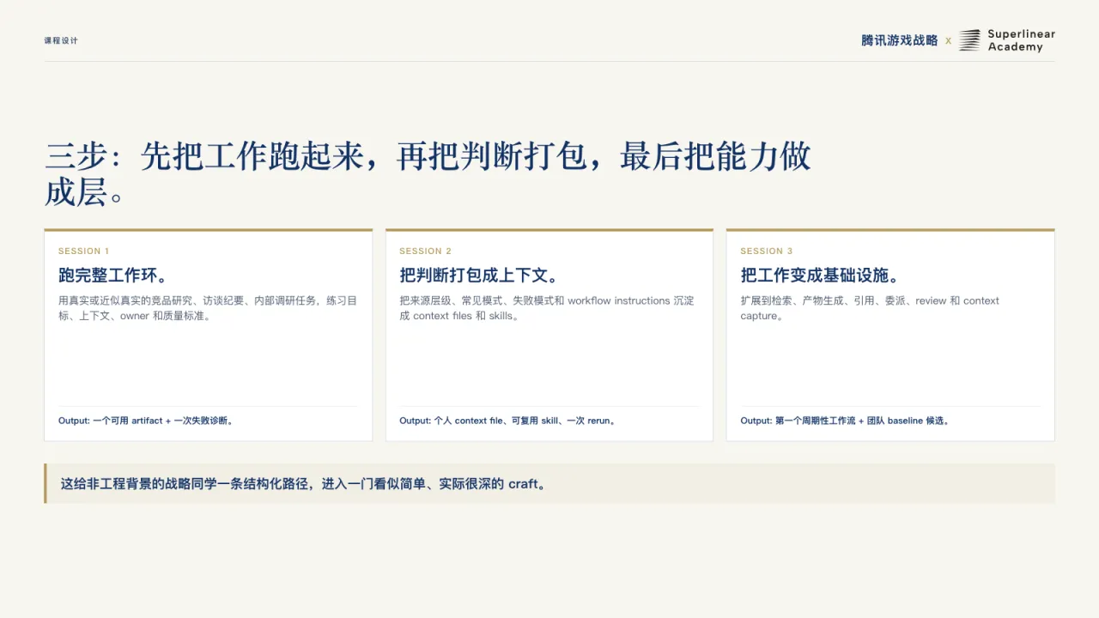
Task: Click the 腾讯游戏战略 header text
Action: coord(899,40)
